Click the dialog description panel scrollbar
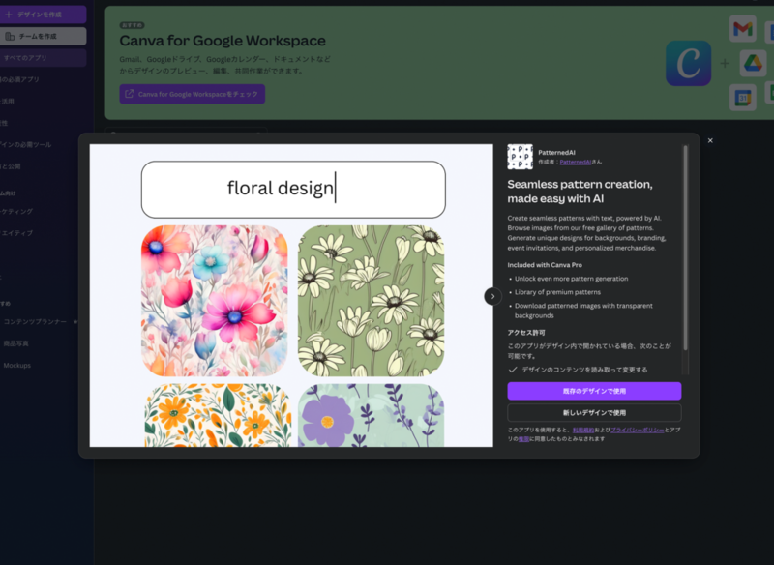 pyautogui.click(x=685, y=249)
